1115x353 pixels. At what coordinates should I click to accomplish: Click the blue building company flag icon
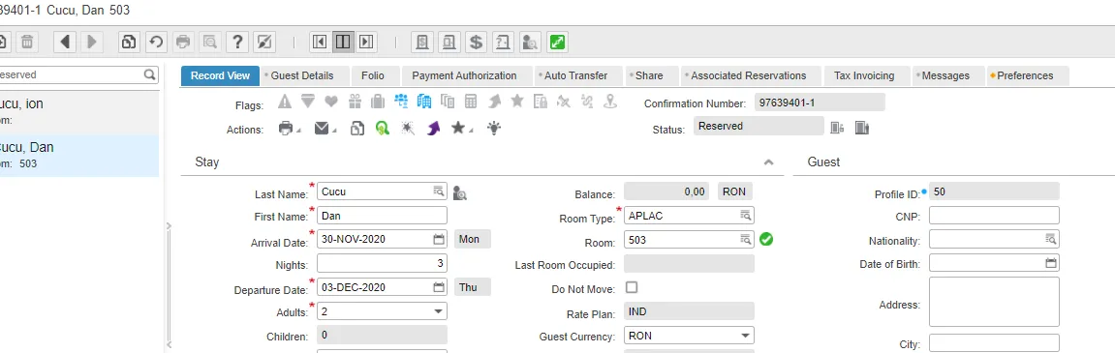coord(423,102)
